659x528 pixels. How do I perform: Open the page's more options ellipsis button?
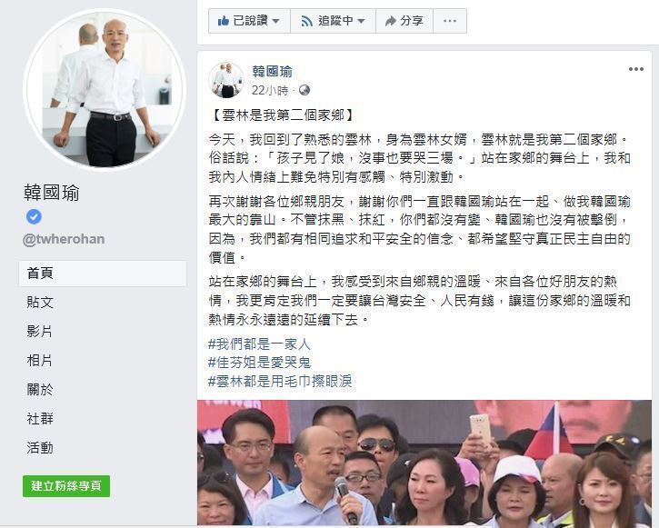coord(450,21)
